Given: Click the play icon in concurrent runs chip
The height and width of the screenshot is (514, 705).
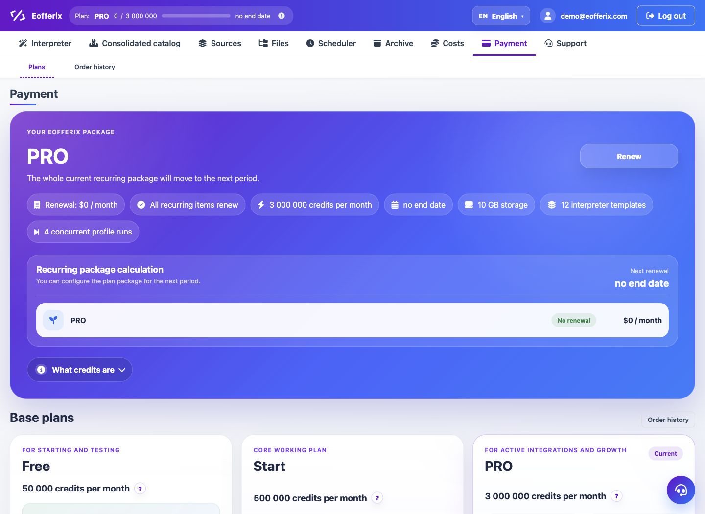Looking at the screenshot, I should point(37,232).
